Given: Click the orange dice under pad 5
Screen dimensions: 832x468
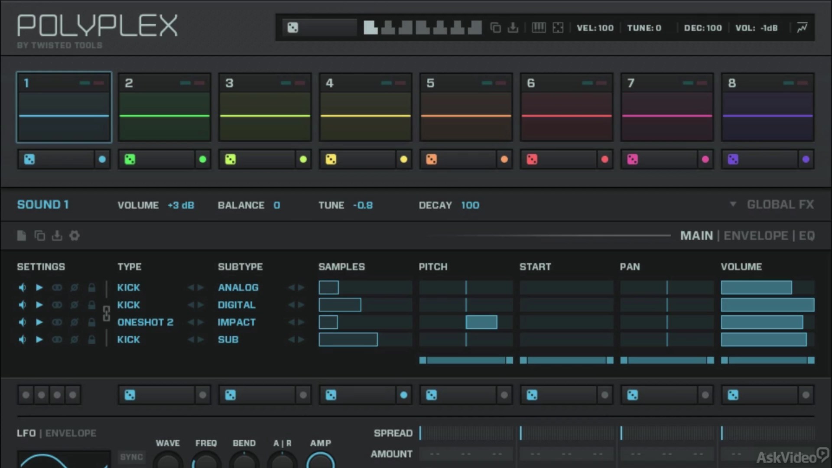Looking at the screenshot, I should tap(431, 159).
